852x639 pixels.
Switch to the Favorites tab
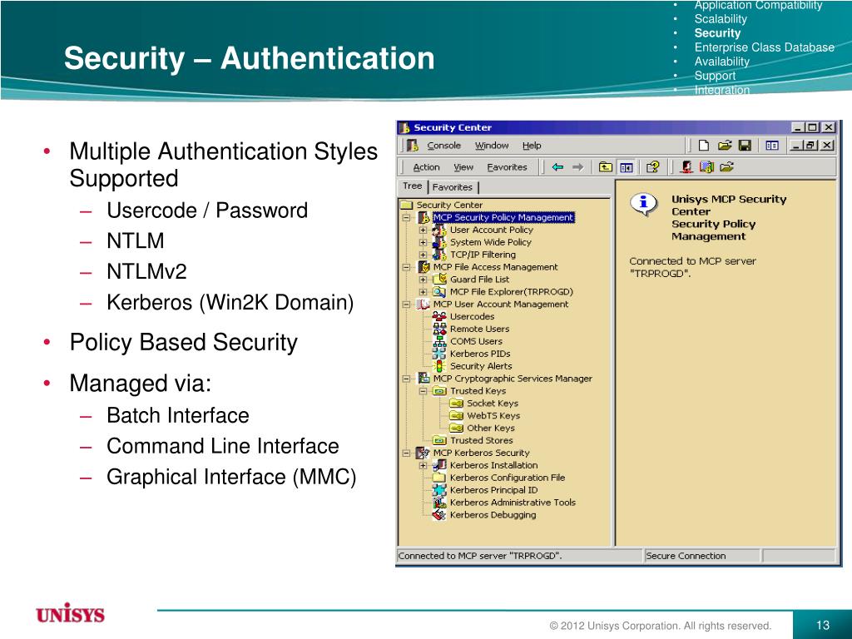pyautogui.click(x=453, y=187)
